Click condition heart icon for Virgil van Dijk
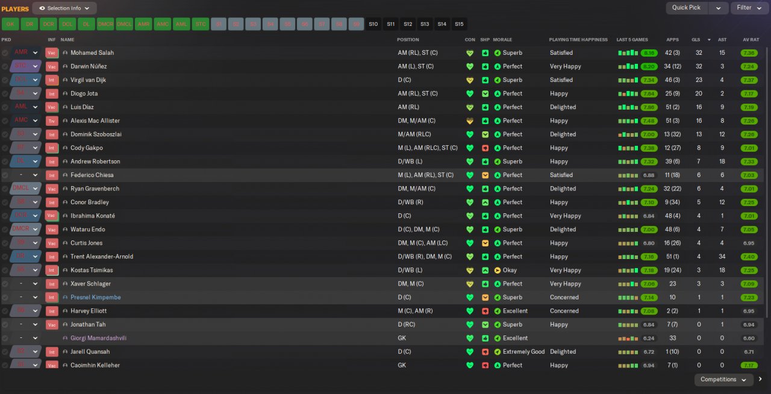The width and height of the screenshot is (771, 394). pos(470,80)
